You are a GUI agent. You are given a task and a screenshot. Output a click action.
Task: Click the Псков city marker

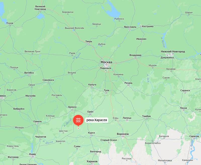point(10,25)
